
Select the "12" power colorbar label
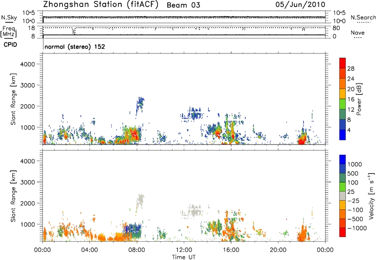pyautogui.click(x=351, y=110)
